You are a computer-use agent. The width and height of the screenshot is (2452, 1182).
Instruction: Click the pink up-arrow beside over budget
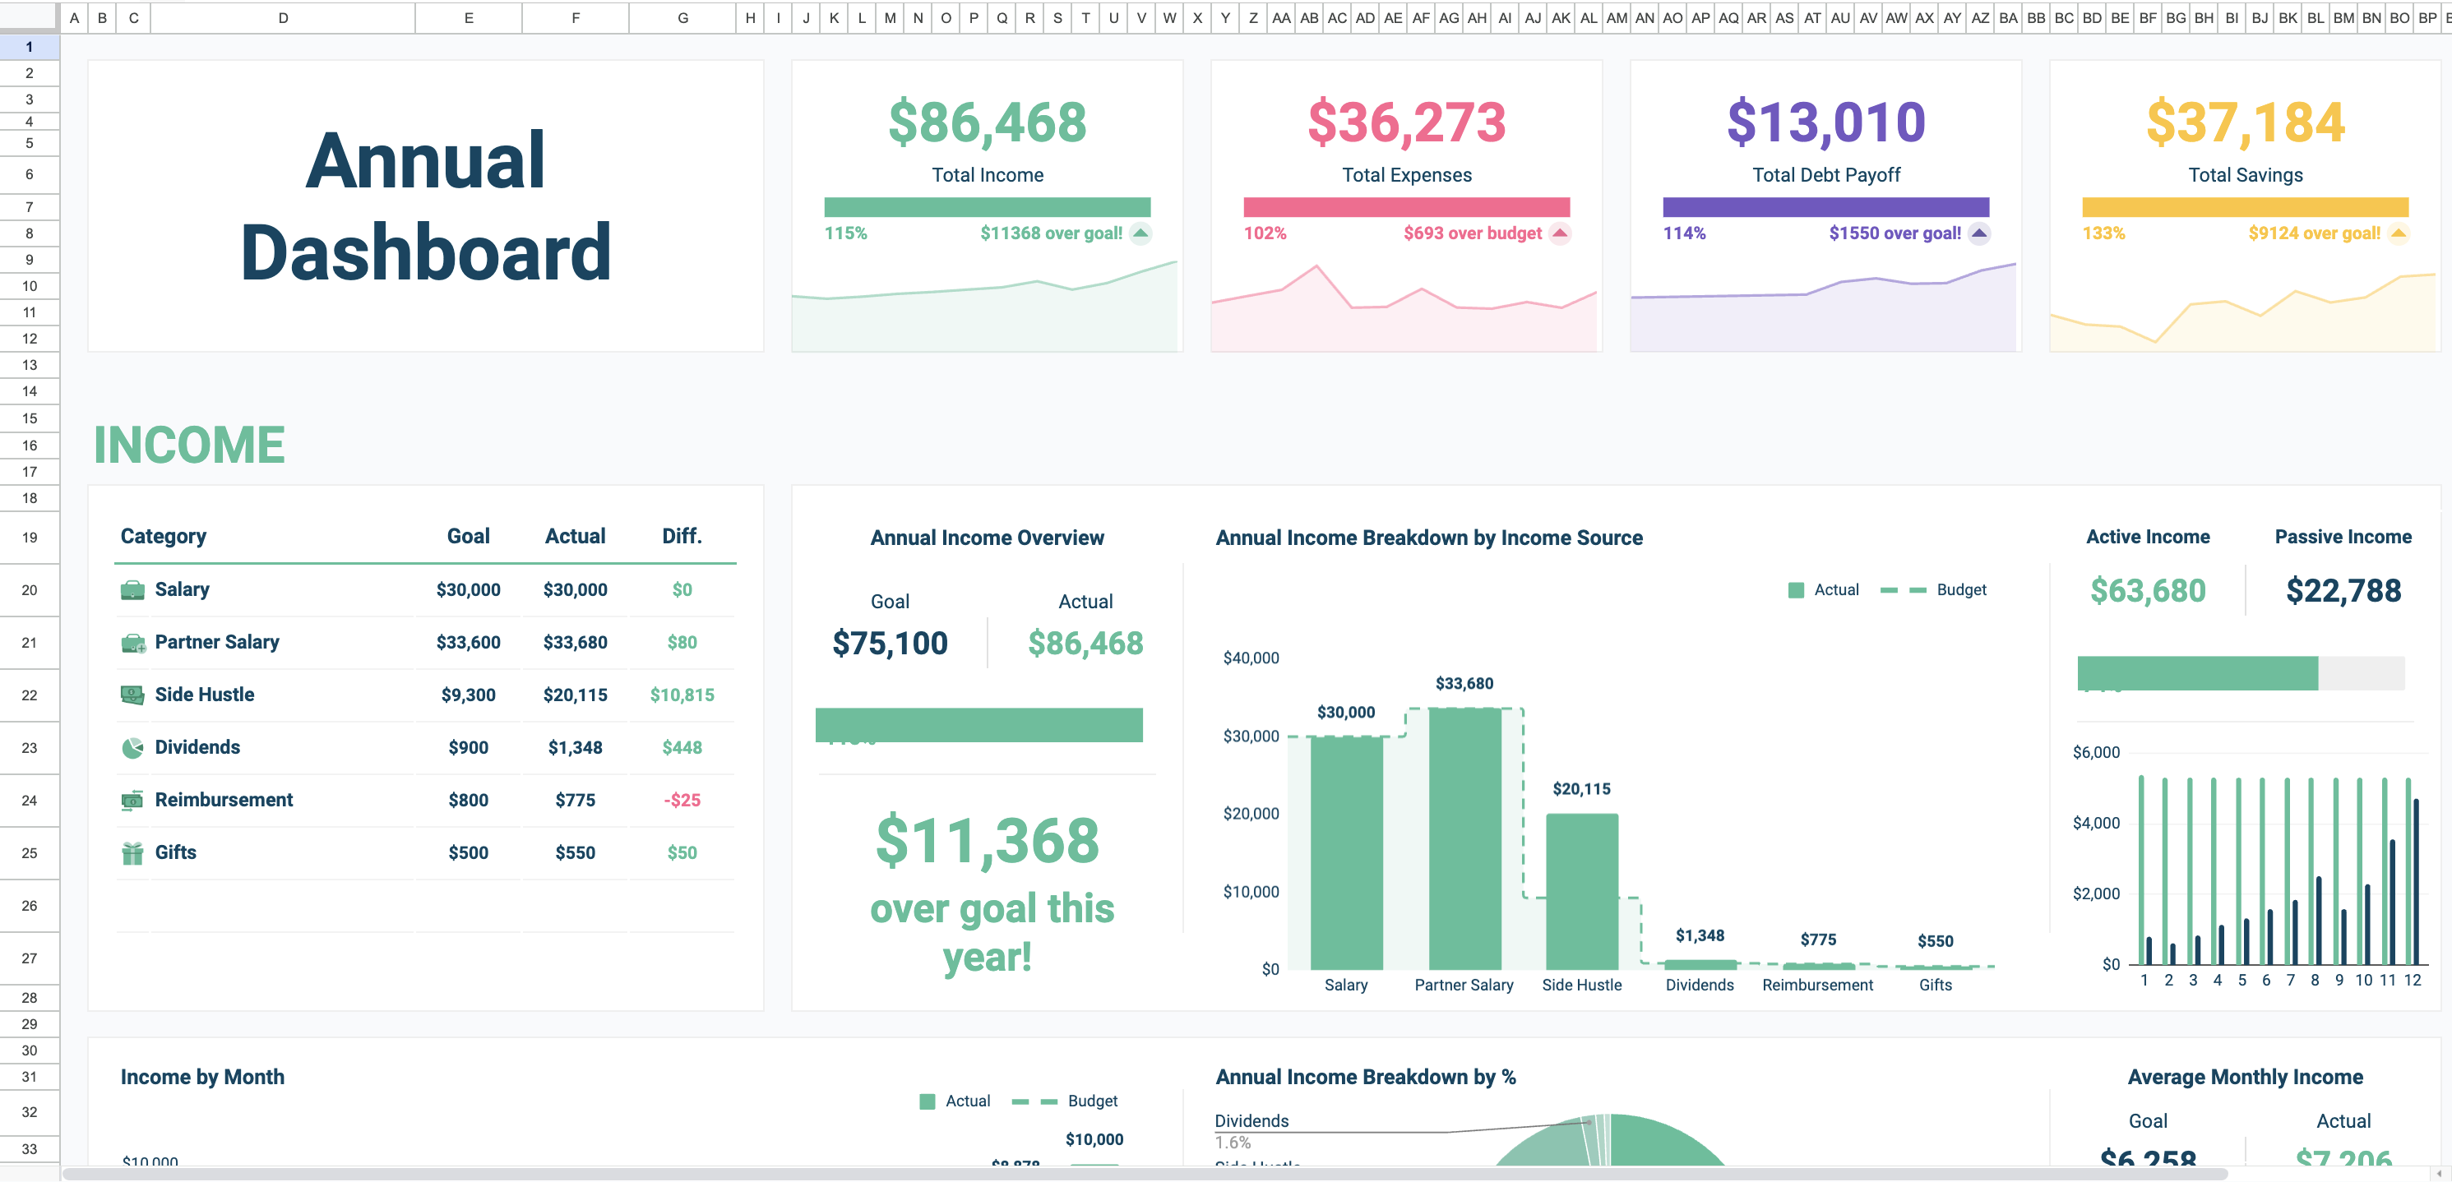1559,233
